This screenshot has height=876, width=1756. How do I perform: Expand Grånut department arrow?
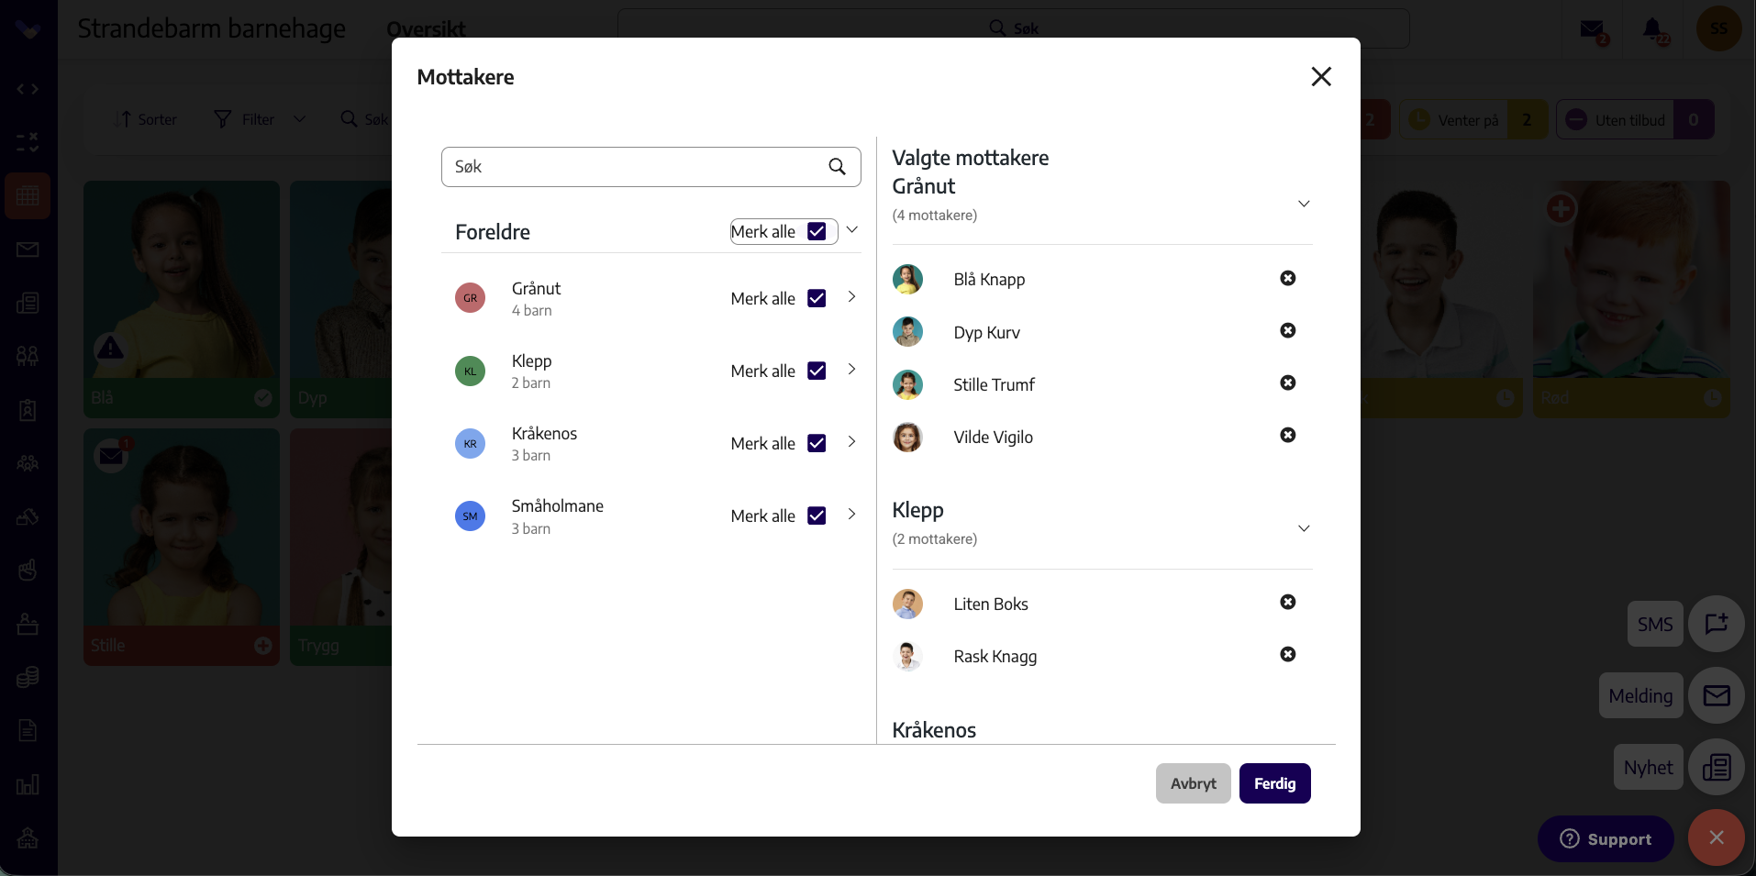tap(851, 296)
